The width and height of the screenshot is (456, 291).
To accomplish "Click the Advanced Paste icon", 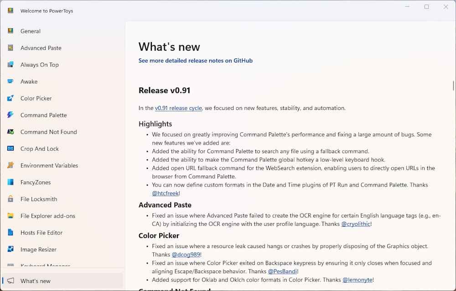I will pyautogui.click(x=10, y=48).
